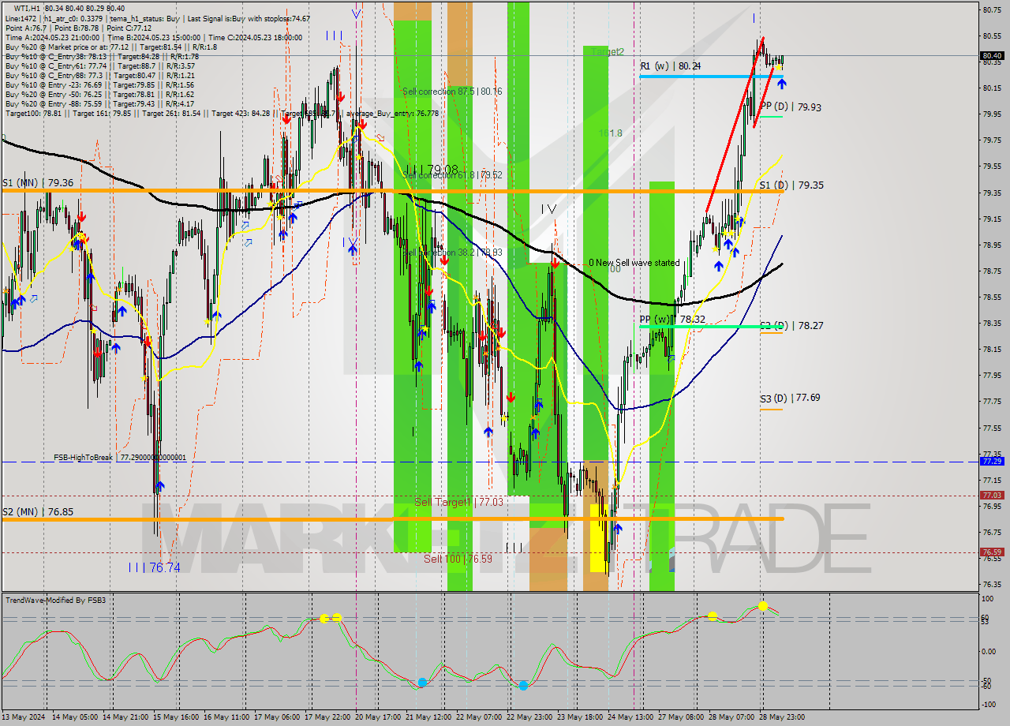Click the Sell Target1 | 77.03 label
The height and width of the screenshot is (726, 1010).
click(x=458, y=502)
